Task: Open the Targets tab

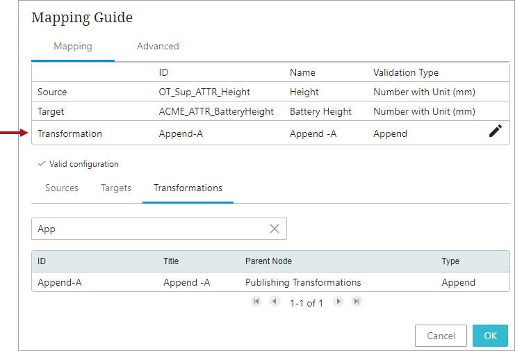Action: pyautogui.click(x=116, y=188)
